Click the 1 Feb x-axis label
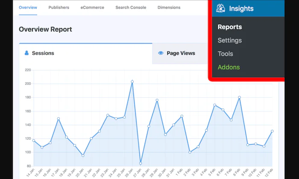Image resolution: width=299 pixels, height=179 pixels. click(x=179, y=172)
